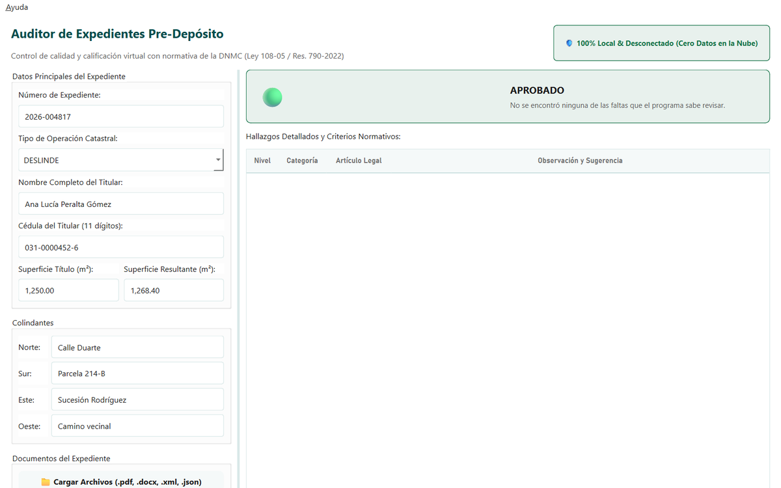
Task: Click the Auditor de Expedientes Pre-Depósito title
Action: [117, 34]
